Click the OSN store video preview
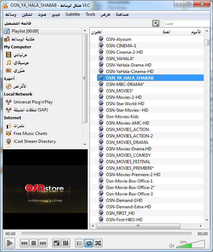The width and height of the screenshot is (213, 252). coord(45,189)
